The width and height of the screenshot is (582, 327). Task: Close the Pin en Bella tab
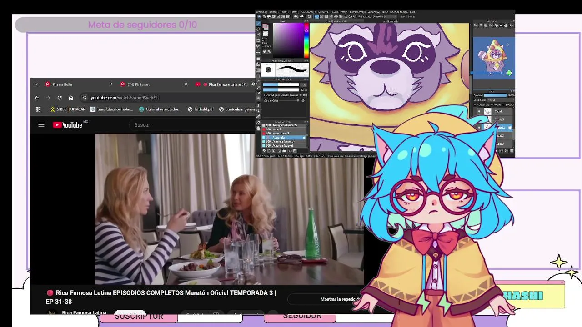click(110, 84)
